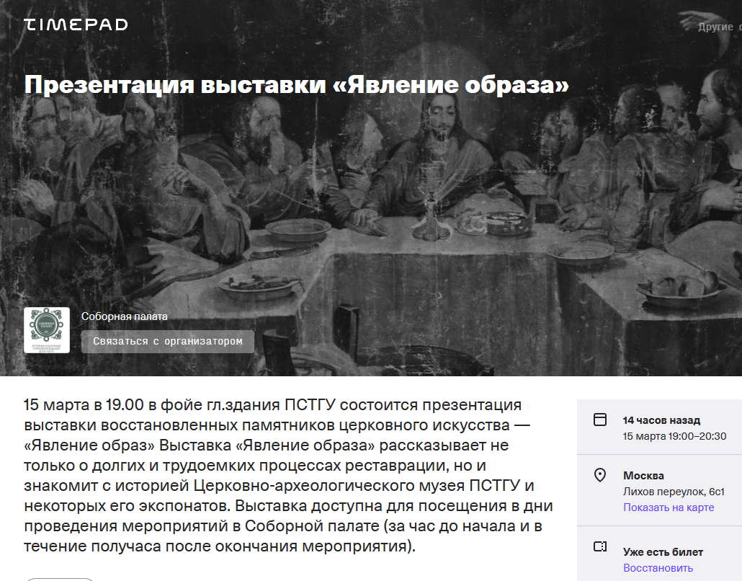The image size is (742, 581).
Task: Click the address Лихов переулок, 6с1
Action: tap(674, 492)
